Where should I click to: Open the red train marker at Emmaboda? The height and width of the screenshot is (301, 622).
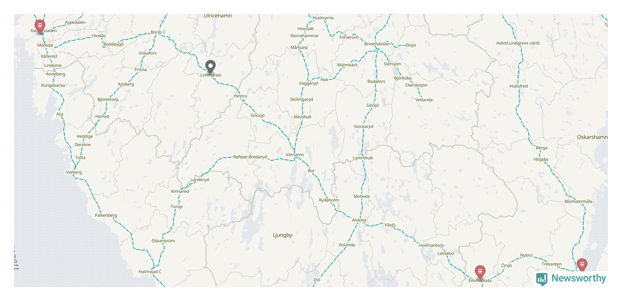click(x=480, y=272)
